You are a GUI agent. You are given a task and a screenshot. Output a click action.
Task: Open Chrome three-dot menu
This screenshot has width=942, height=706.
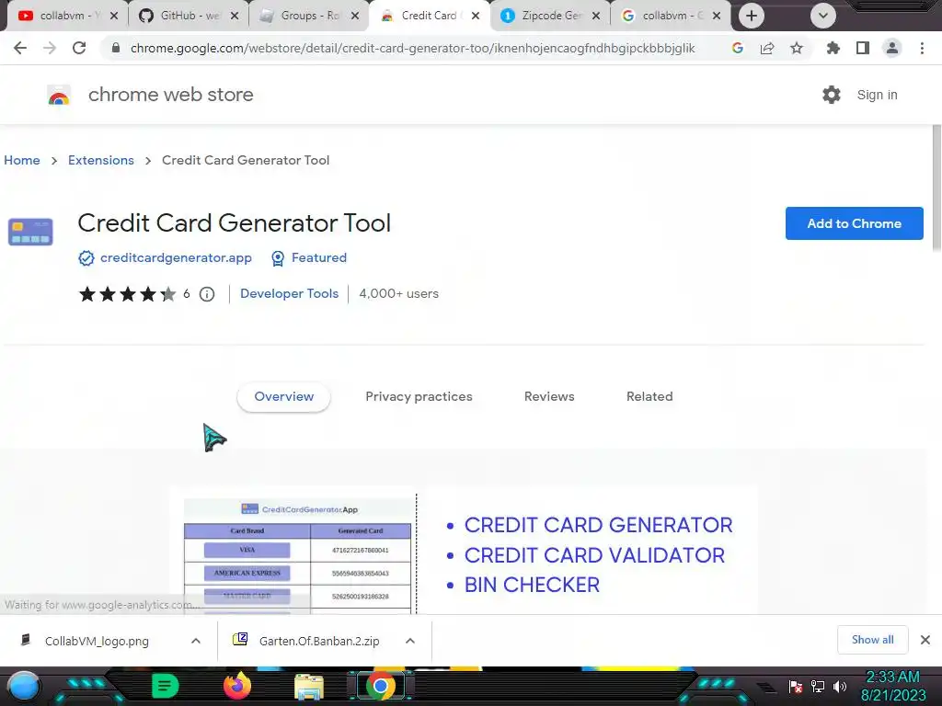pyautogui.click(x=922, y=48)
